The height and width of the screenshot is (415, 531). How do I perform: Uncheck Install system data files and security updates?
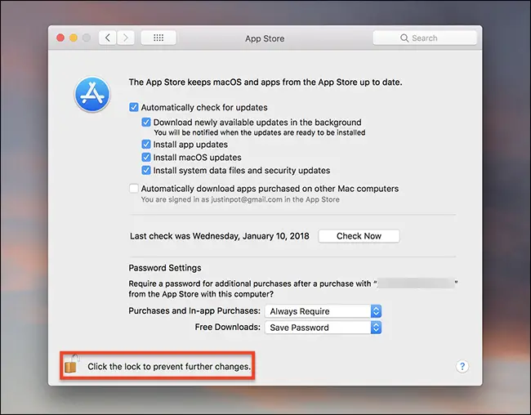coord(146,170)
